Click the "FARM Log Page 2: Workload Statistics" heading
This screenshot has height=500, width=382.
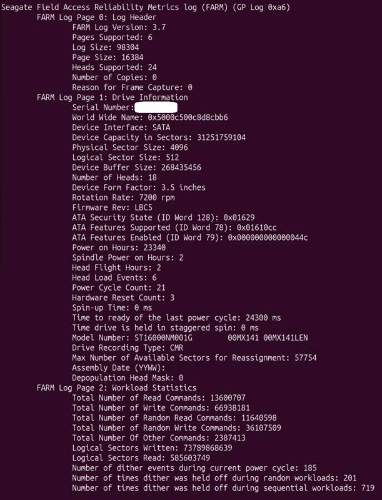[116, 387]
